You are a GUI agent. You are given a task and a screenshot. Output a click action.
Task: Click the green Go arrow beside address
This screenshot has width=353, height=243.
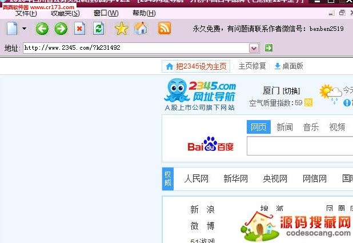tap(268, 48)
